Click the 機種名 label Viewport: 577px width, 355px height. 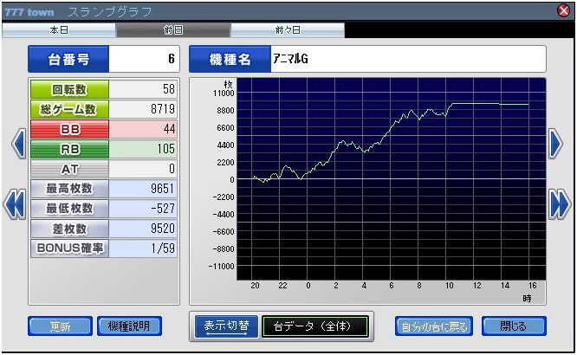[230, 59]
